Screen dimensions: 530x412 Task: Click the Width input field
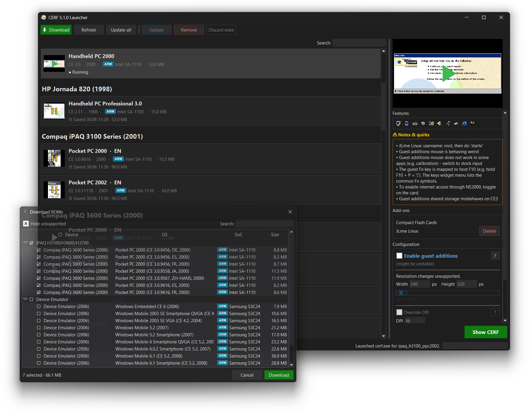(x=420, y=284)
